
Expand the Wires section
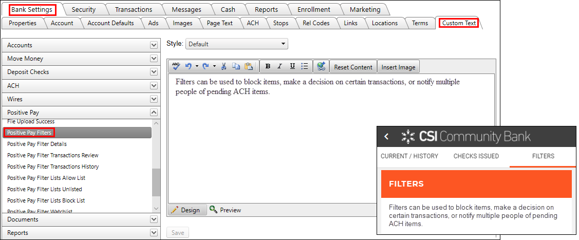(x=154, y=99)
